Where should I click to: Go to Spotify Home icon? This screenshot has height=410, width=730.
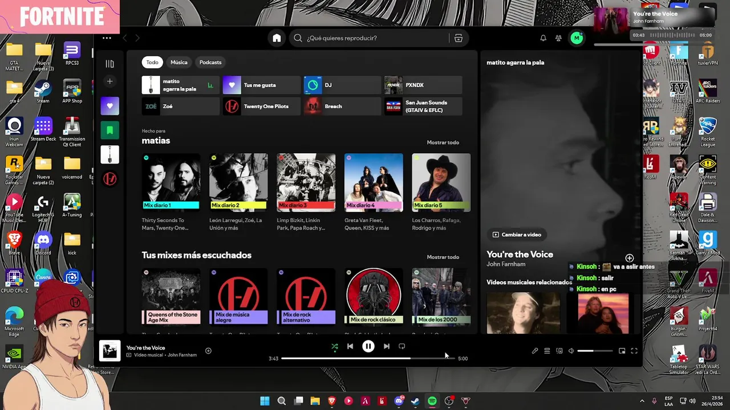pyautogui.click(x=277, y=38)
